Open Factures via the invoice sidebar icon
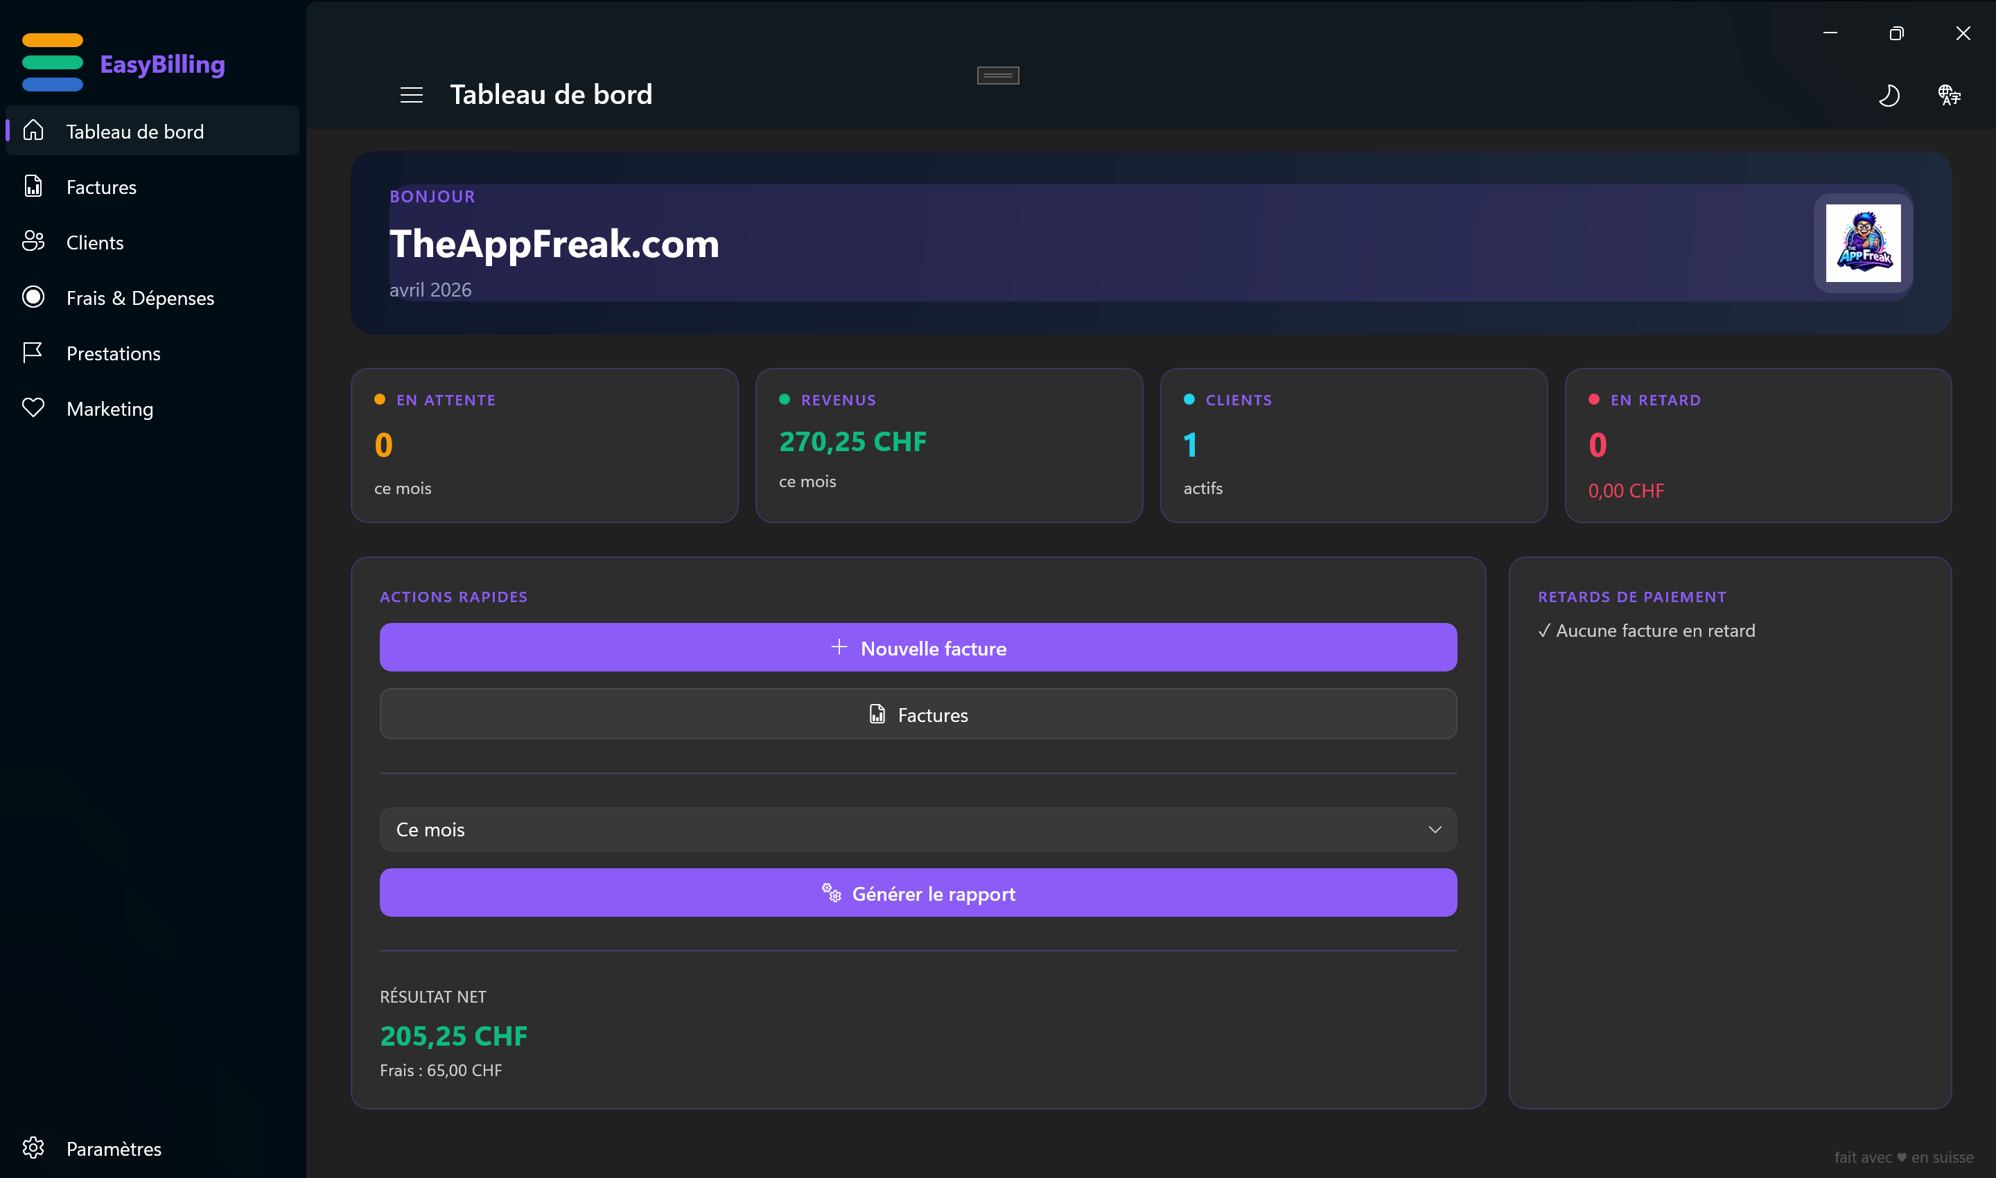1996x1178 pixels. pyautogui.click(x=33, y=186)
